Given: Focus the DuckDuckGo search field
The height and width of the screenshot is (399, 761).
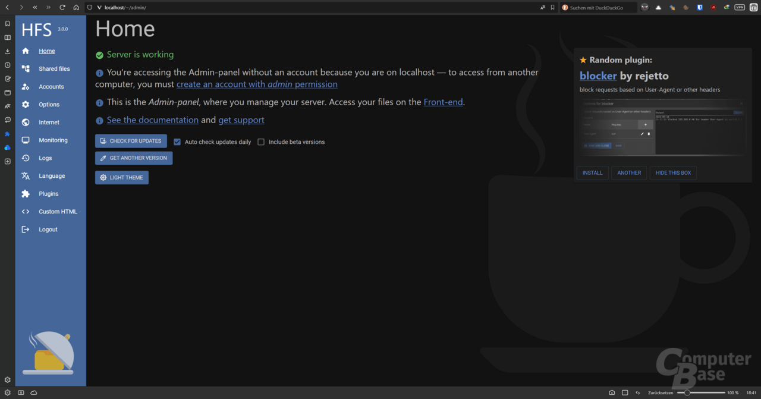Looking at the screenshot, I should coord(600,8).
